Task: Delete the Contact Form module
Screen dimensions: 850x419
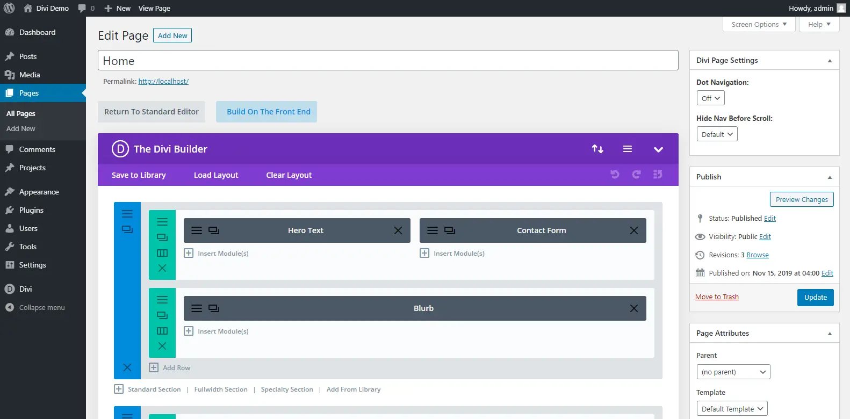Action: click(634, 230)
